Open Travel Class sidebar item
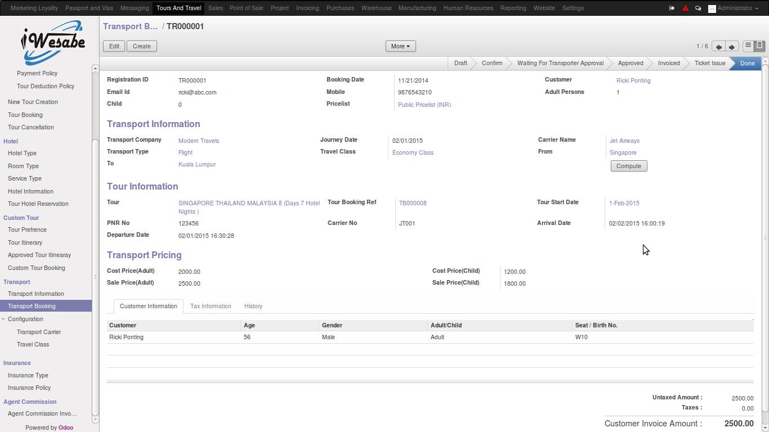The image size is (769, 432). (33, 344)
